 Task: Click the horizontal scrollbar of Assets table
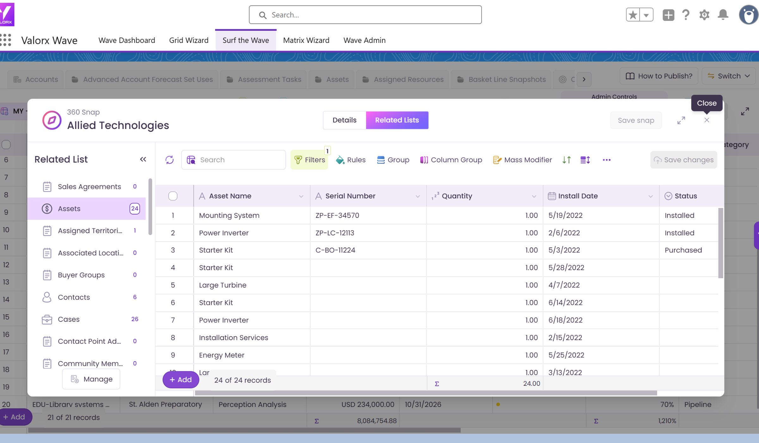click(426, 393)
